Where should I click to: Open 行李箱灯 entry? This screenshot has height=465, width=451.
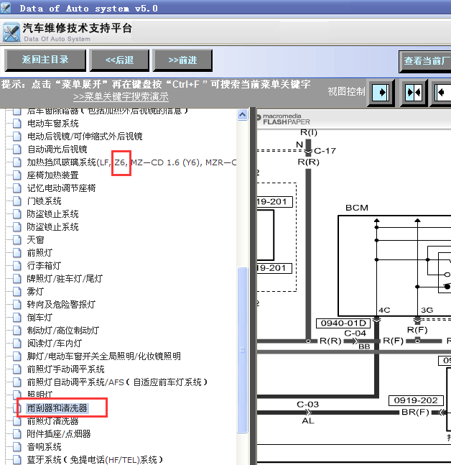(x=44, y=266)
